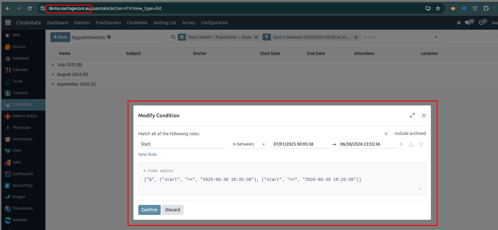Click the start date 07/01/2025 field
Screen dimensions: 498x230
point(300,144)
